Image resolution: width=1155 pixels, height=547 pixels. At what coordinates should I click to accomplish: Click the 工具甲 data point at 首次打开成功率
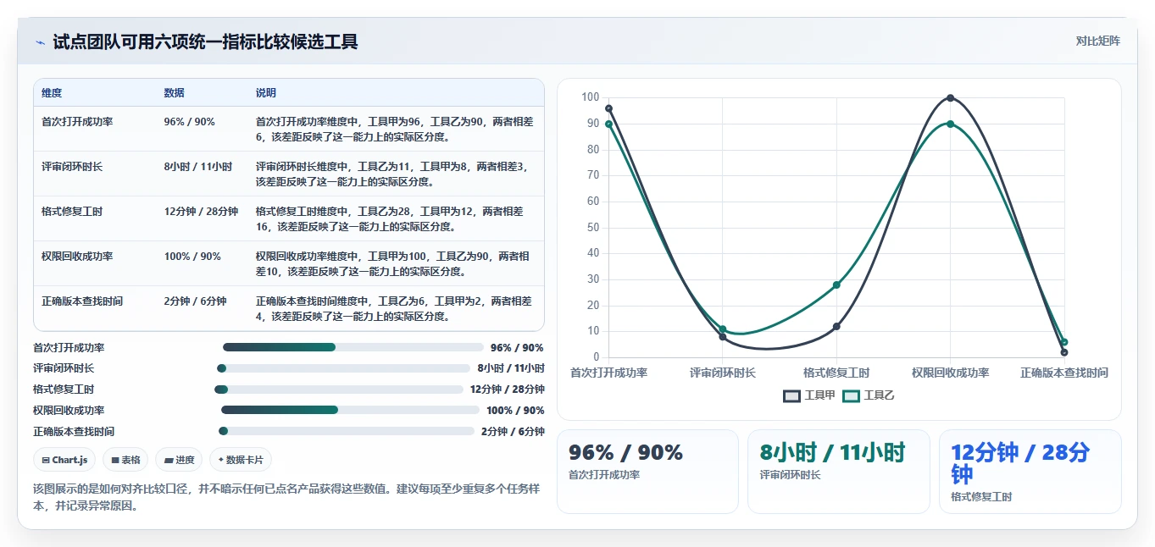point(608,108)
